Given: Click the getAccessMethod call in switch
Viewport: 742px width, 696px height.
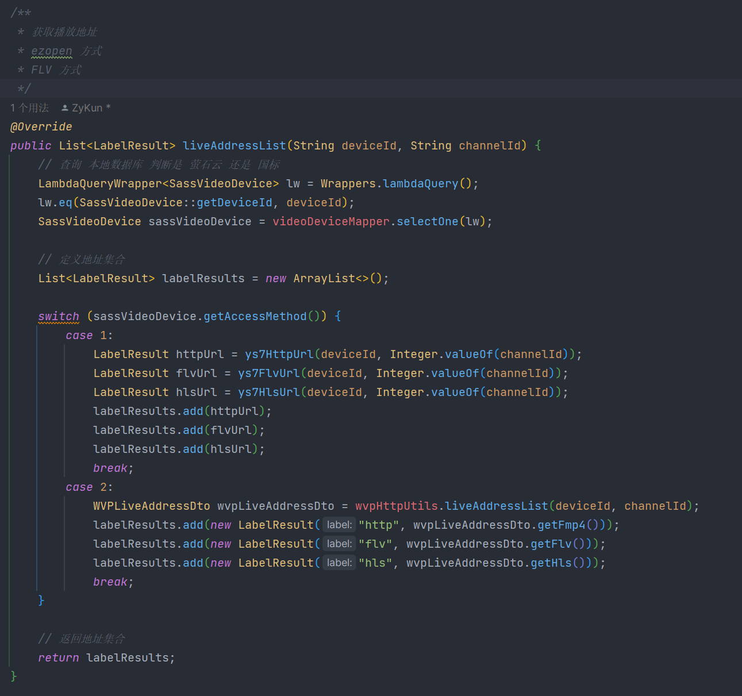Looking at the screenshot, I should click(x=255, y=316).
